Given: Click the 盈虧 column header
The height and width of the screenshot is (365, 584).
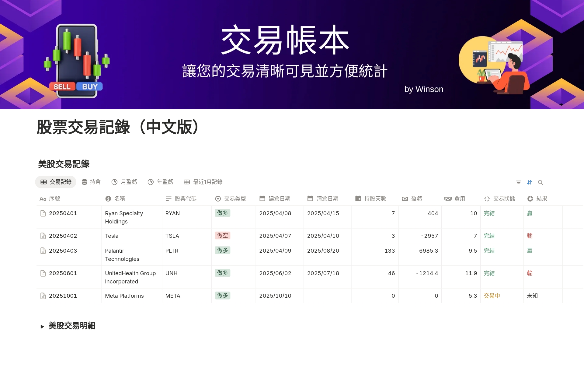Looking at the screenshot, I should [x=416, y=199].
